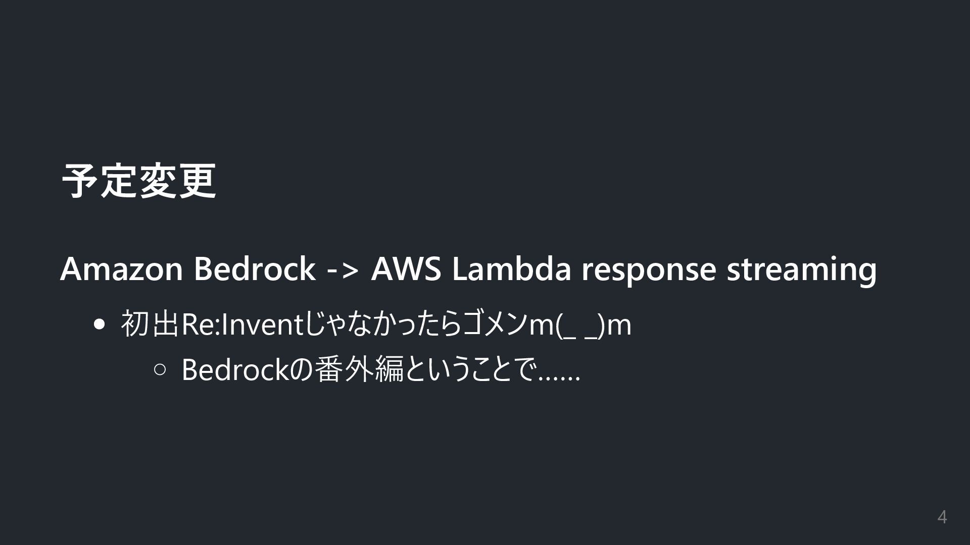Click the character 更 in title

click(x=198, y=181)
